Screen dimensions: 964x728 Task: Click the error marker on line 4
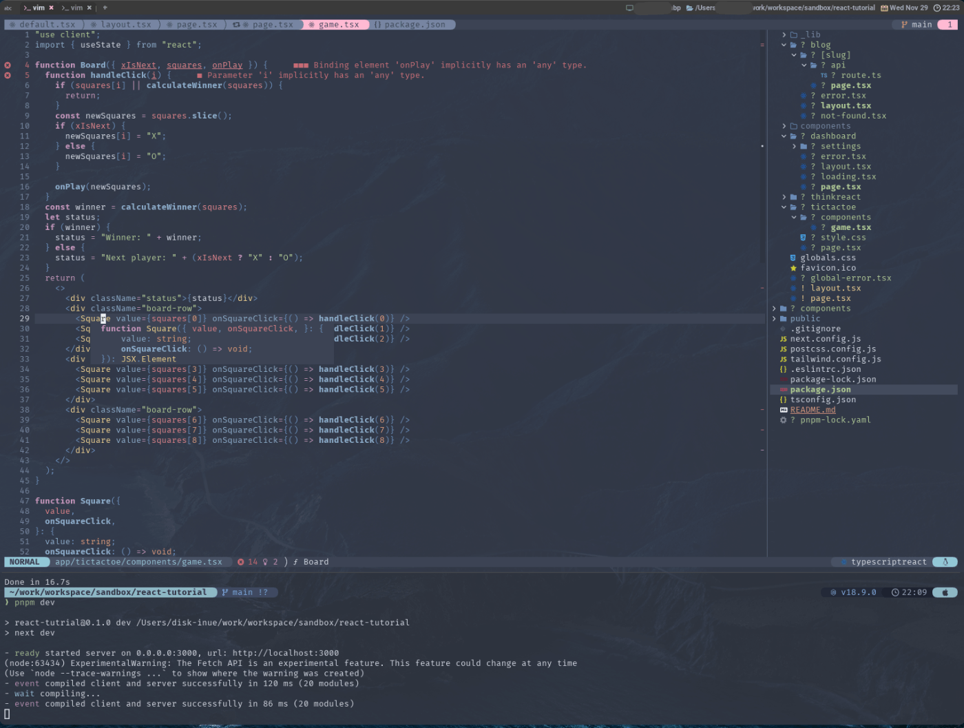8,65
